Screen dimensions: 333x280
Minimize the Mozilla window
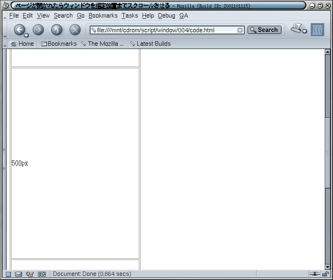point(312,6)
